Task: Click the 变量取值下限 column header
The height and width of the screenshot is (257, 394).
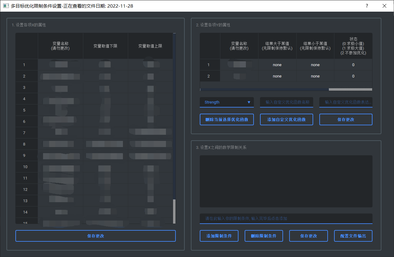Action: pyautogui.click(x=105, y=46)
